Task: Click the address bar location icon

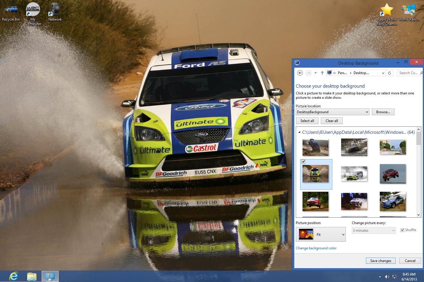Action: point(329,73)
